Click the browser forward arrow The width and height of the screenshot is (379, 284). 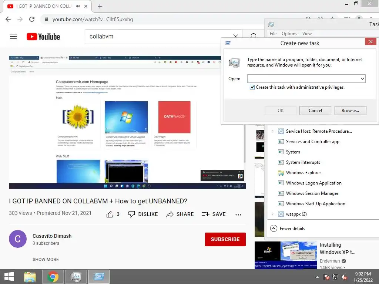[20, 19]
